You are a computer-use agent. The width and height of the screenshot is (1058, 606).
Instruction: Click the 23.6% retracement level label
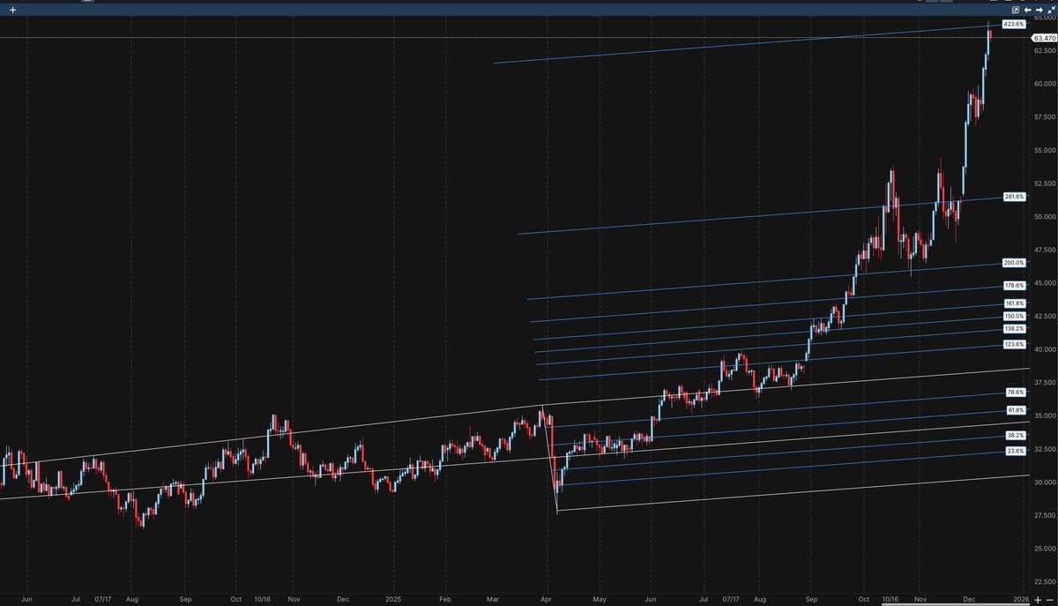coord(1015,451)
